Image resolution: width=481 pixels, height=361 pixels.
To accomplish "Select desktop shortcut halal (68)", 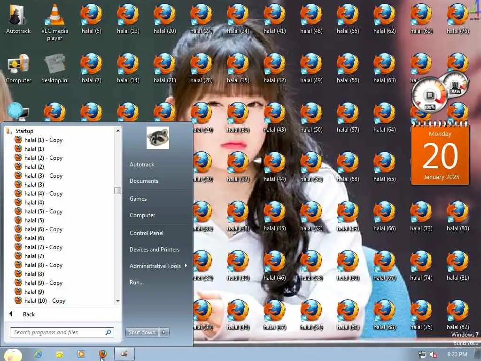I will 384,315.
